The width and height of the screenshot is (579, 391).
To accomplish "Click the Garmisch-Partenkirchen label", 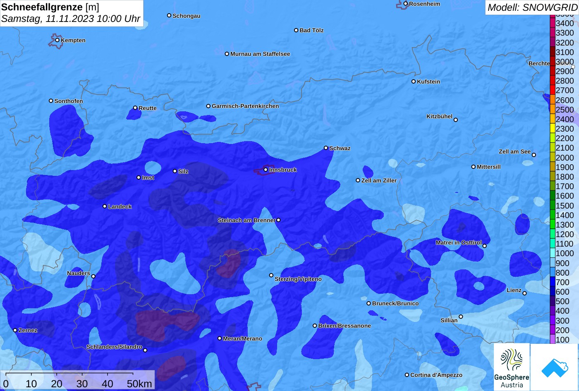I will tap(245, 106).
